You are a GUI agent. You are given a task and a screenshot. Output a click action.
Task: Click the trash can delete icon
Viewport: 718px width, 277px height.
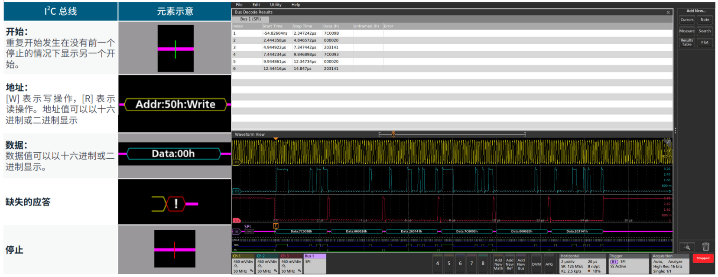click(x=705, y=247)
